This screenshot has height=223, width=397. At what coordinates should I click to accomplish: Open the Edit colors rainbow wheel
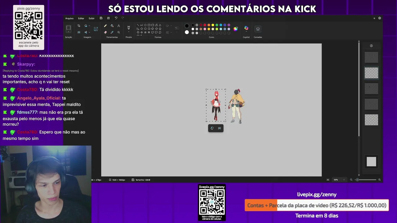[x=235, y=29]
